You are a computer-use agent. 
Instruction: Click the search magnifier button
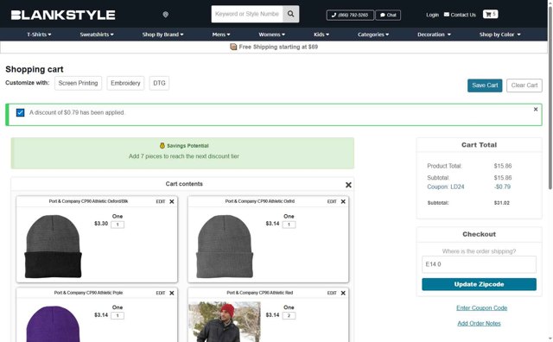coord(290,14)
